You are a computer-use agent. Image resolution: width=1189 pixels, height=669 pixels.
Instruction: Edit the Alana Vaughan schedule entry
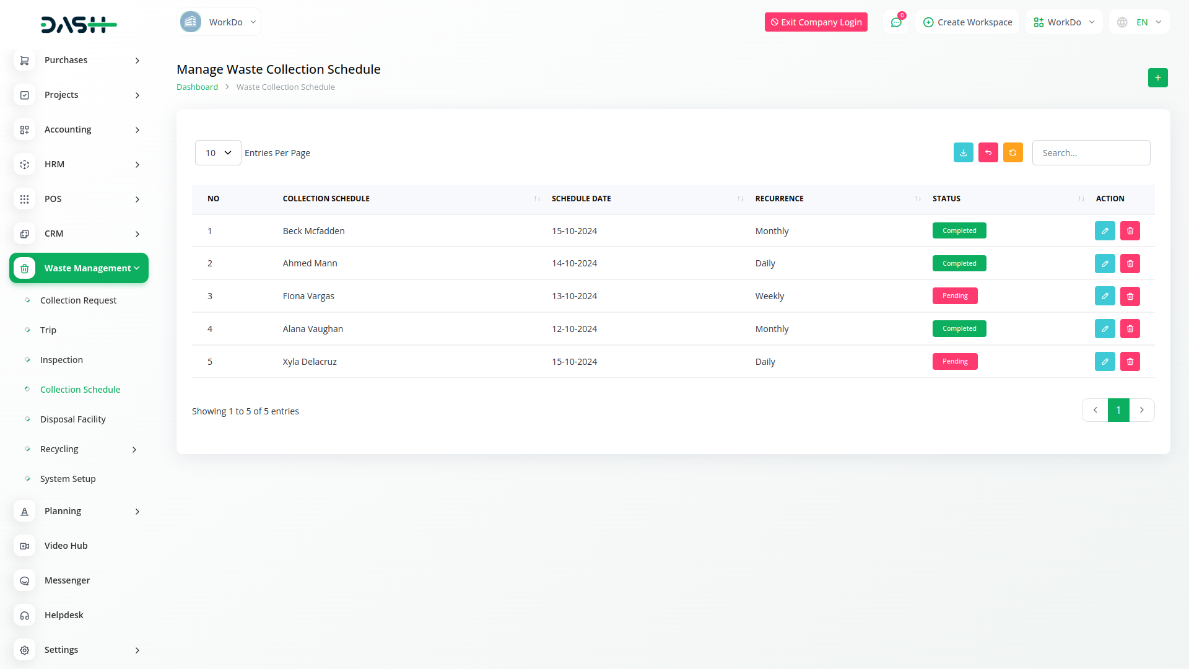pyautogui.click(x=1104, y=329)
